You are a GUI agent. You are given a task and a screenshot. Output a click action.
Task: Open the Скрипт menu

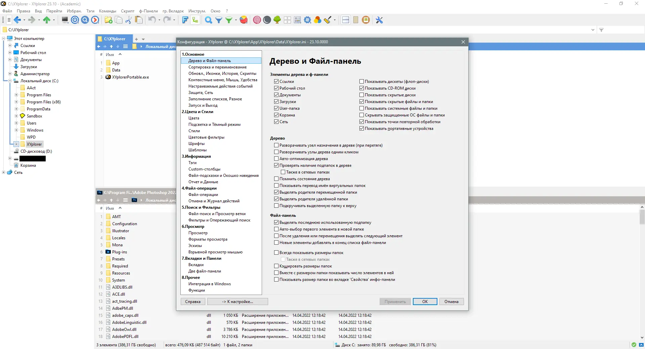[x=128, y=11]
